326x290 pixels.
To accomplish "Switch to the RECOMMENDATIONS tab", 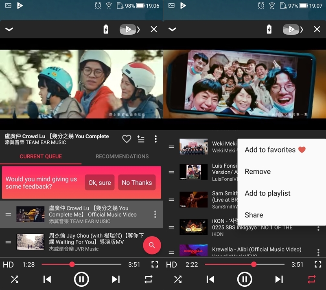I will pyautogui.click(x=122, y=157).
